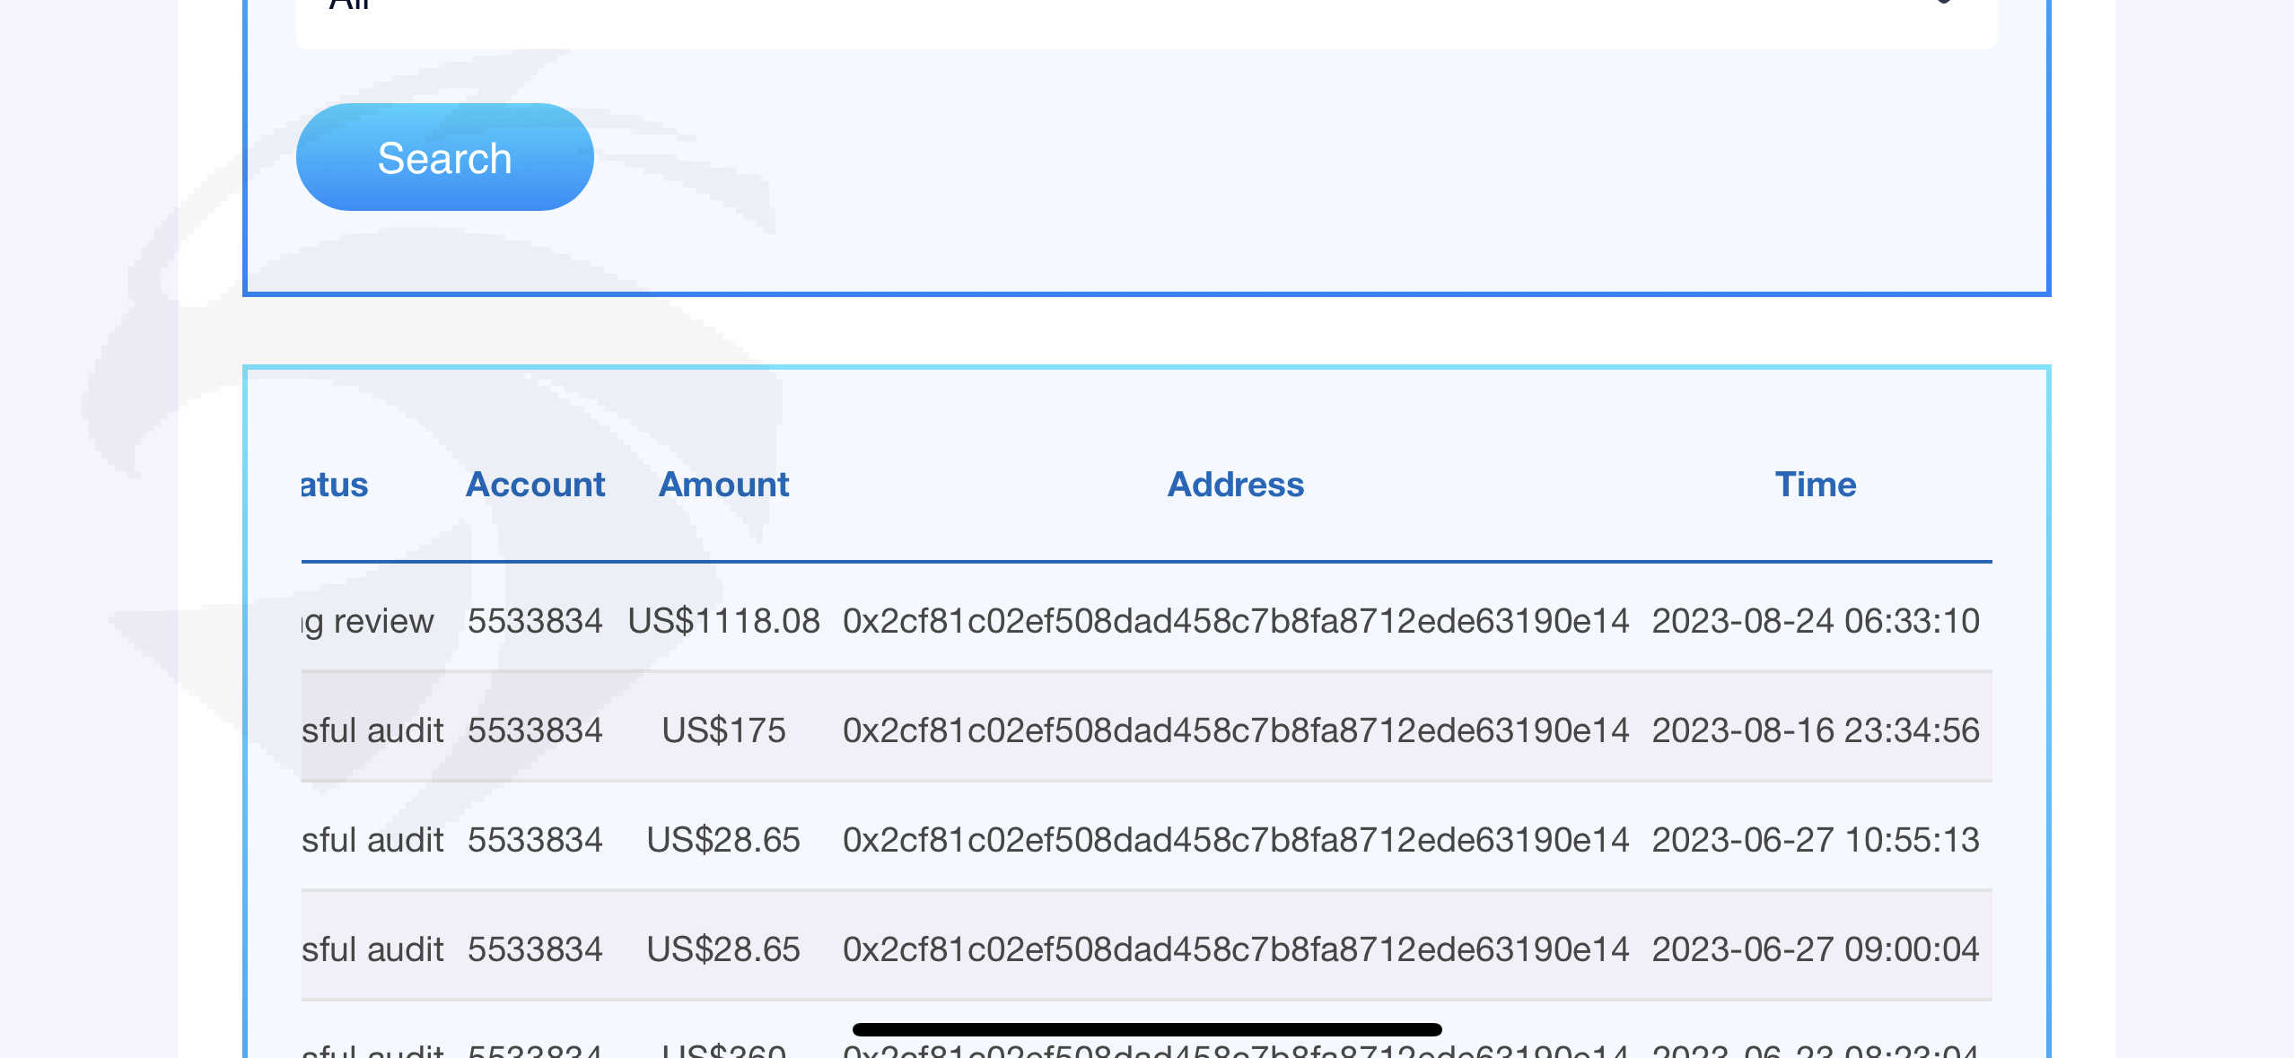Viewport: 2294px width, 1058px height.
Task: Select the 2023-06-27 10:55:13 timestamp
Action: 1815,840
